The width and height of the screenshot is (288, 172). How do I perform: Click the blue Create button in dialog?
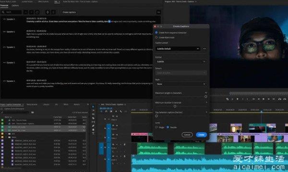(201, 135)
